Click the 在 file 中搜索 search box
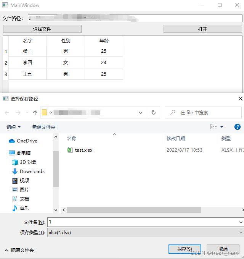The image size is (244, 259). click(x=203, y=112)
